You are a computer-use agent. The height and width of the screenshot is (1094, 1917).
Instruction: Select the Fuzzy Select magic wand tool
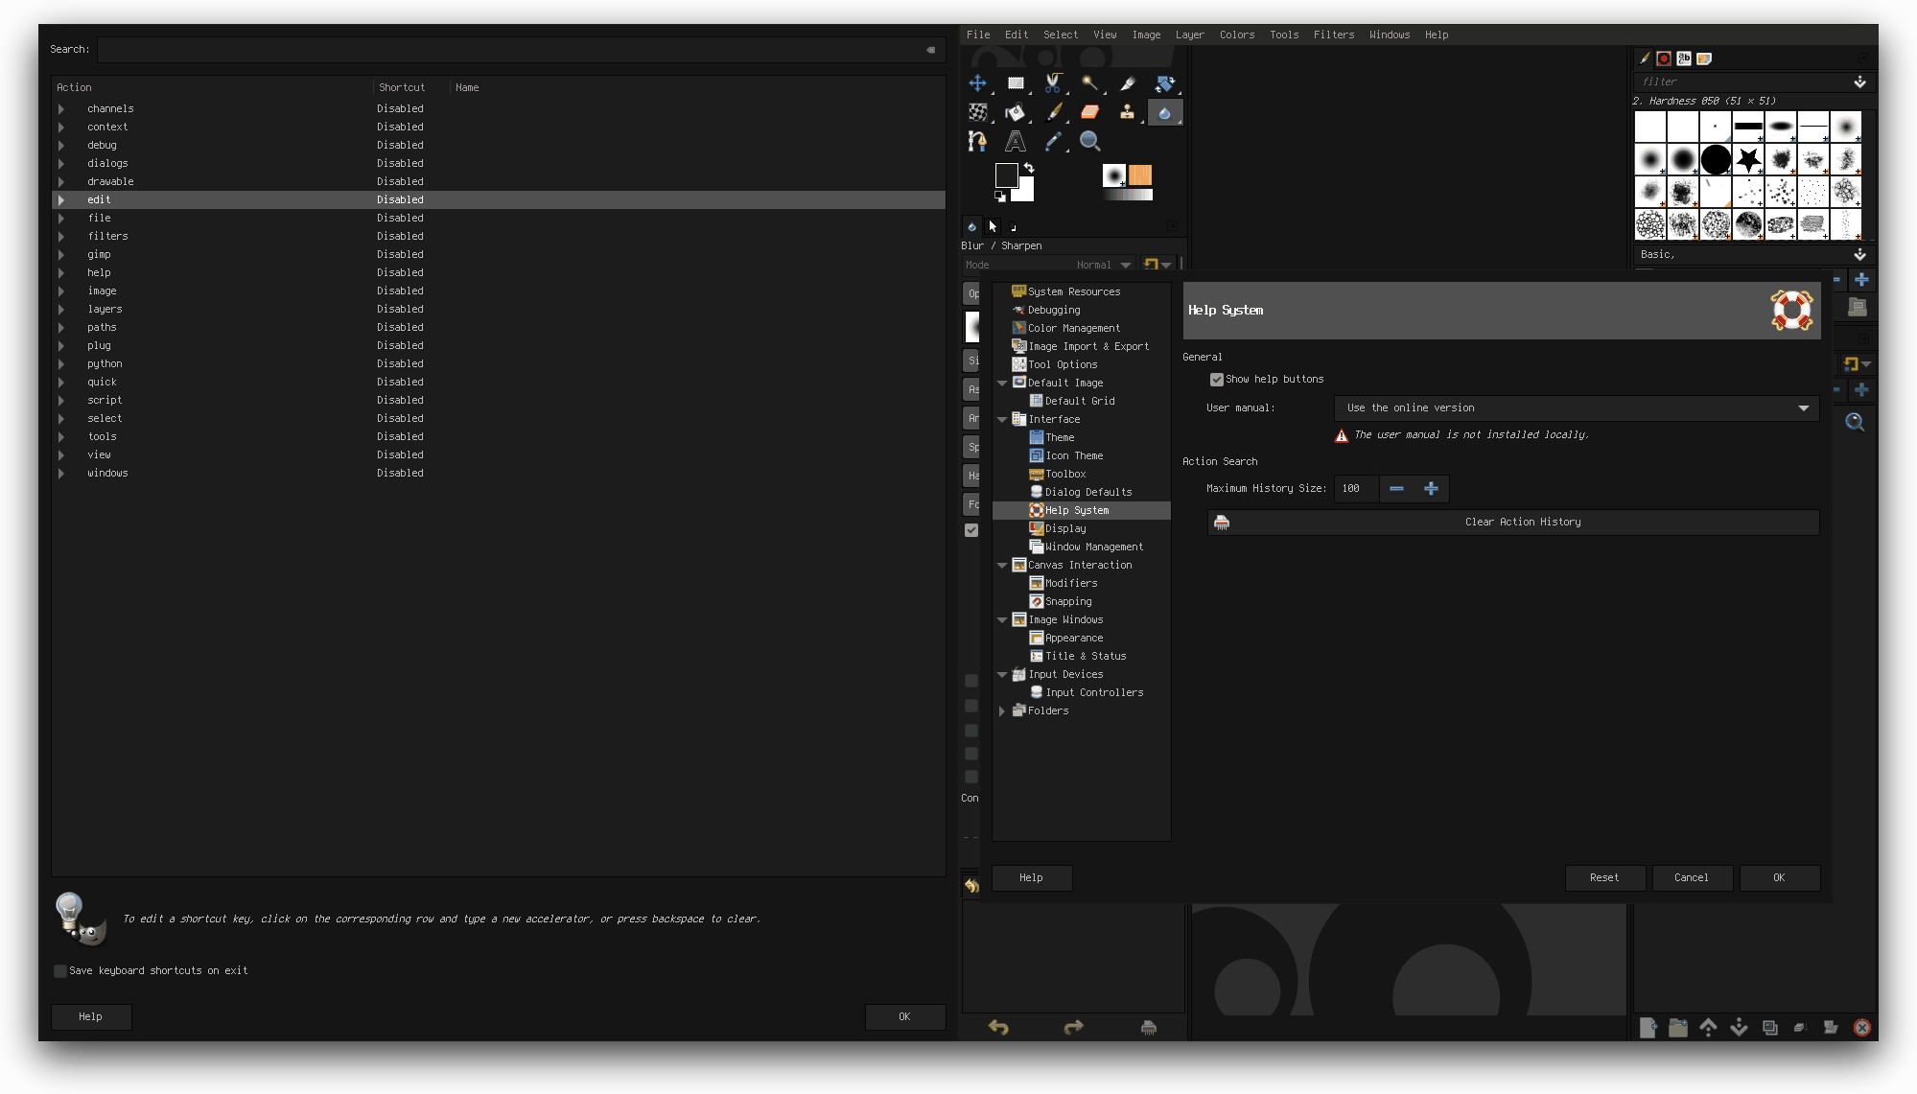pos(1090,83)
